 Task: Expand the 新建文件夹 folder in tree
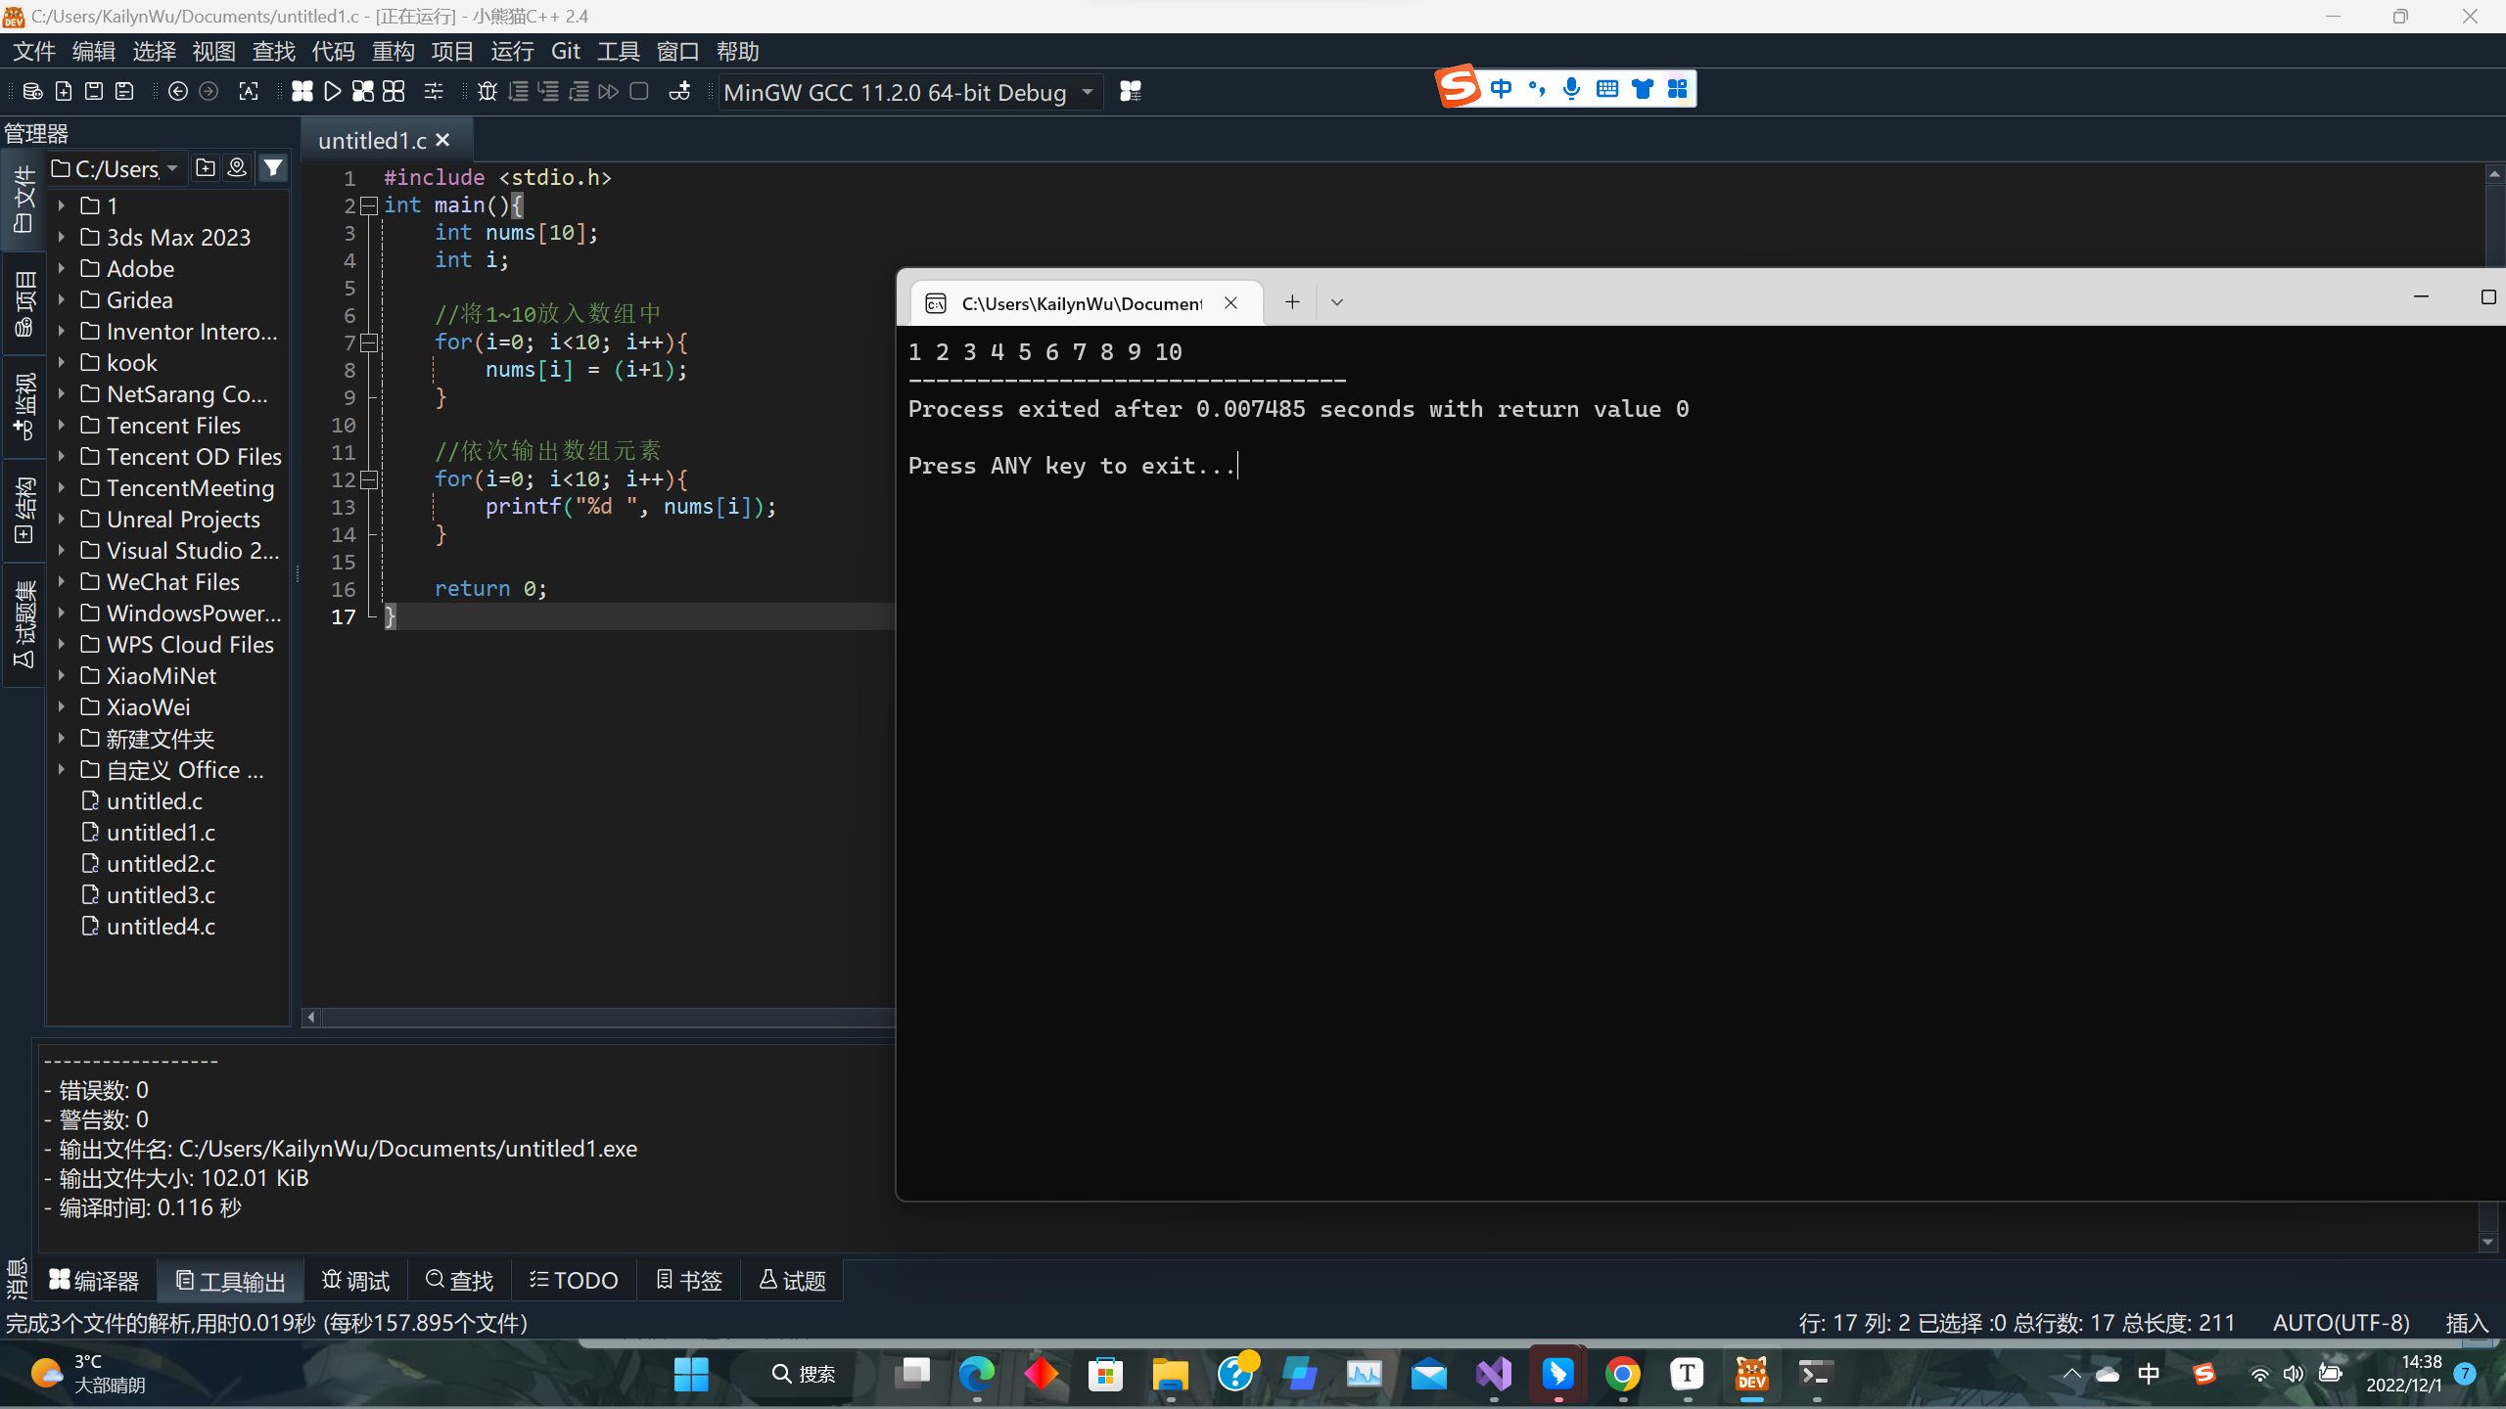tap(62, 738)
